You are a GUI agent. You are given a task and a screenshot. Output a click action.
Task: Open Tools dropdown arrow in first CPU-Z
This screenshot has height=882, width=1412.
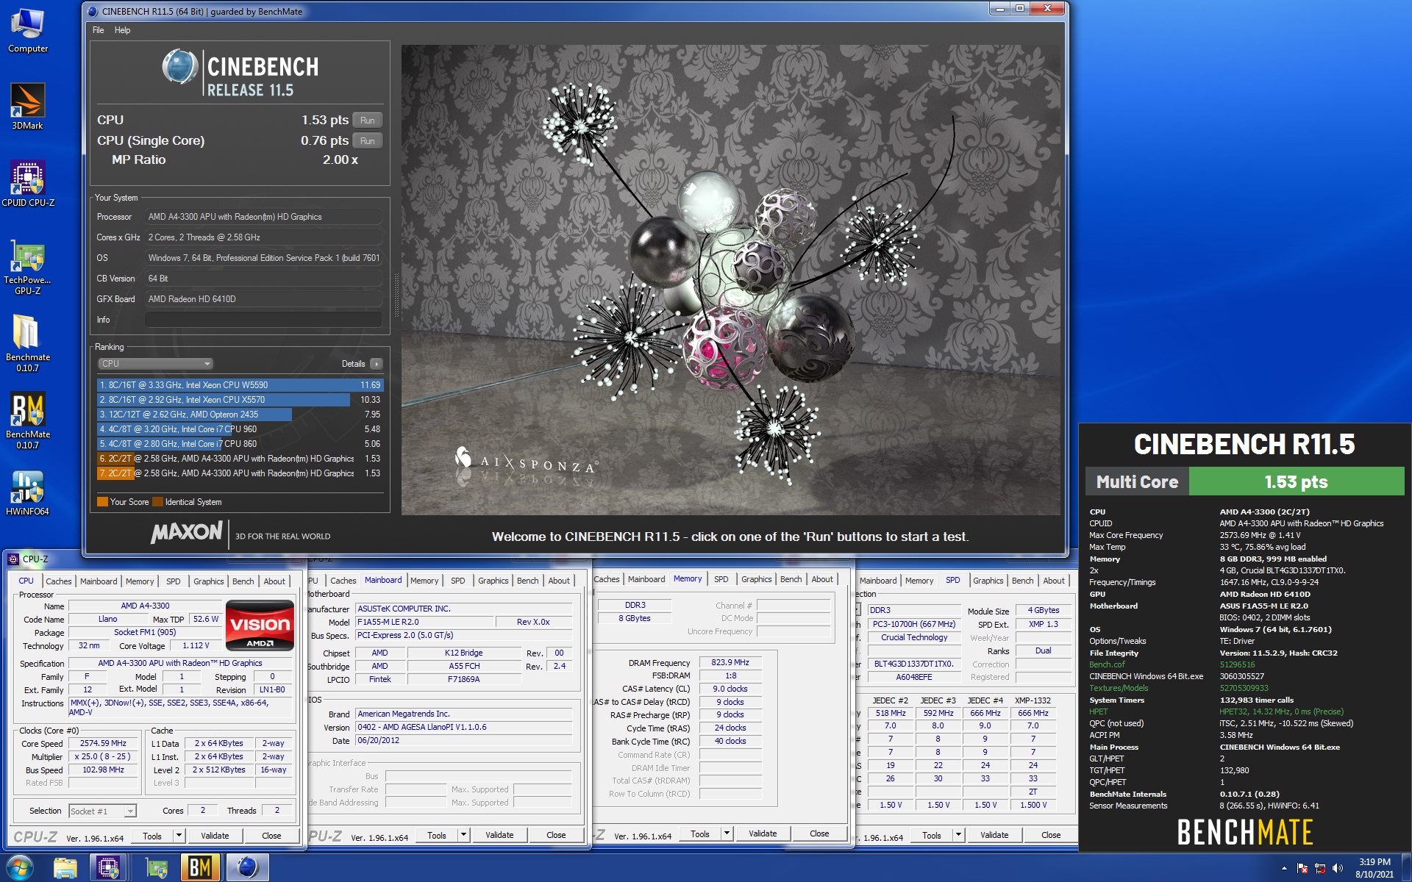[178, 836]
